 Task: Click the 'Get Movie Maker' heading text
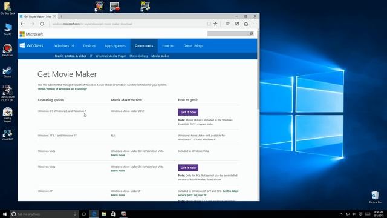pos(67,74)
